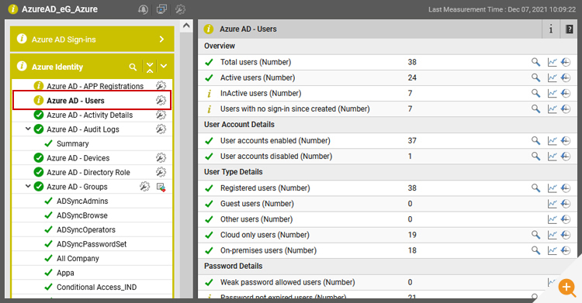Select Azure AD - Devices test
The height and width of the screenshot is (303, 582).
(78, 158)
